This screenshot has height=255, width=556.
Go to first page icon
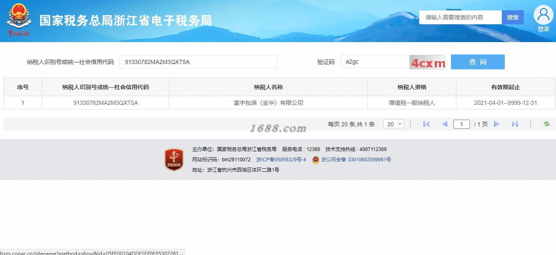click(x=426, y=124)
